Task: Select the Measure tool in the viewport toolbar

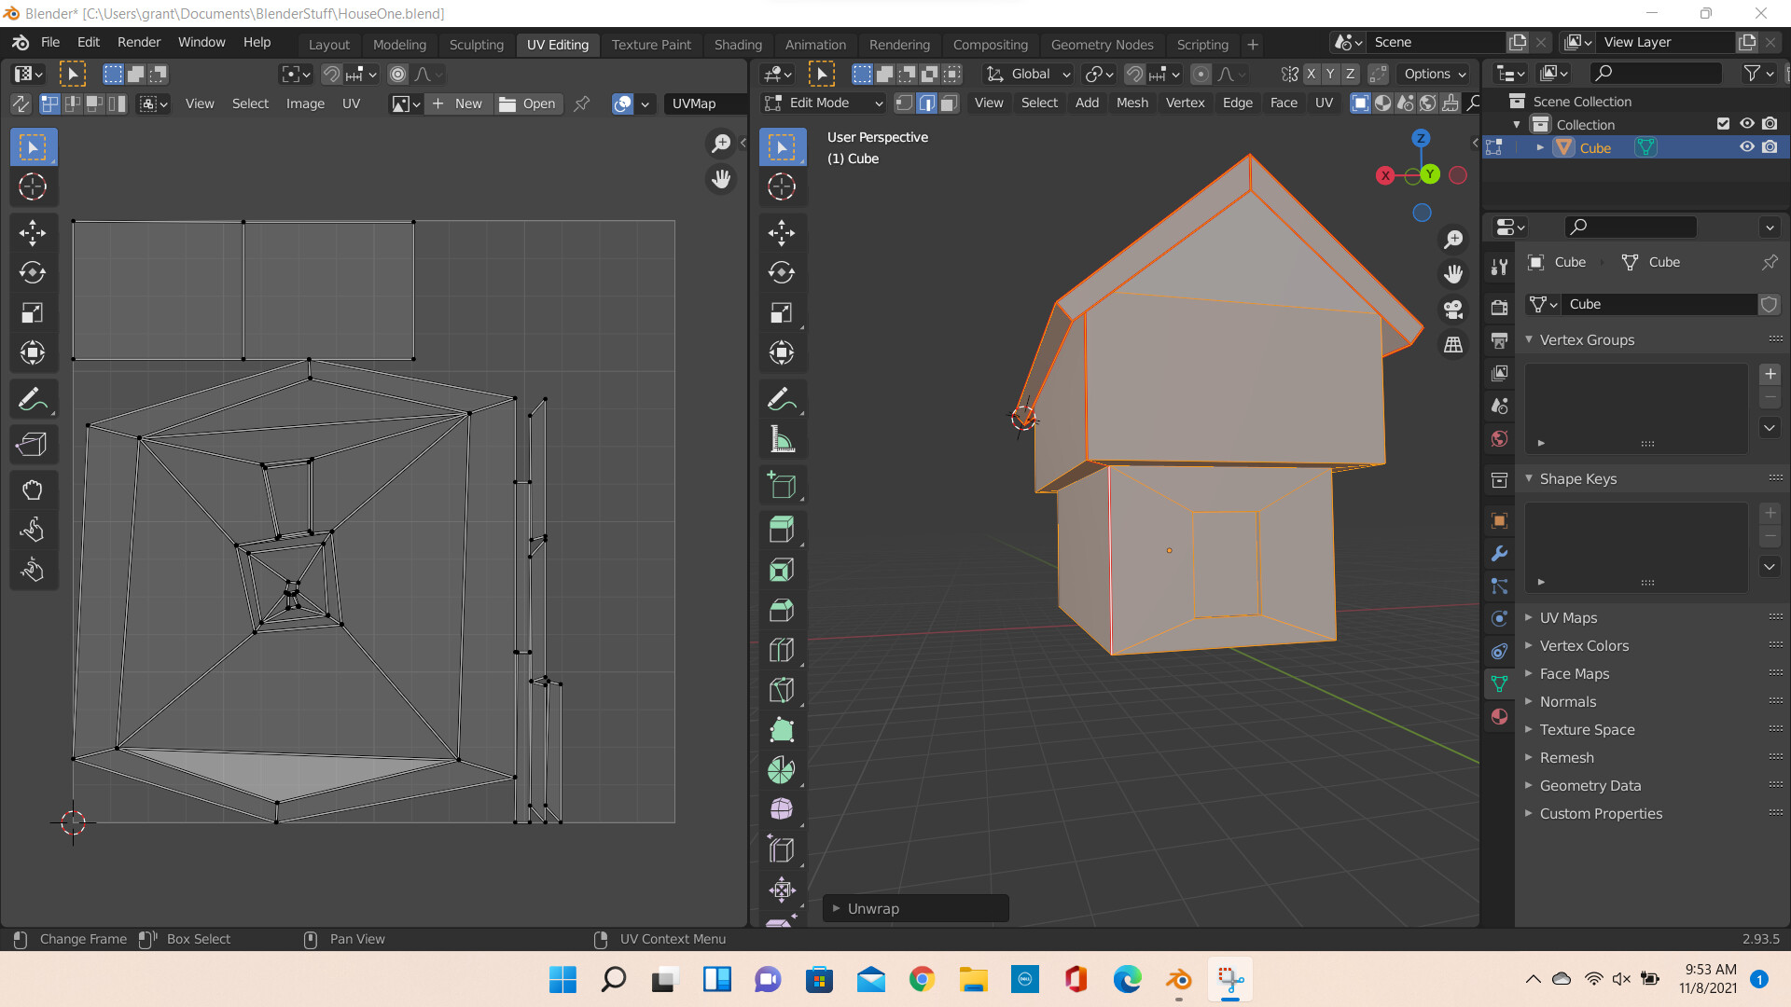Action: click(x=782, y=438)
